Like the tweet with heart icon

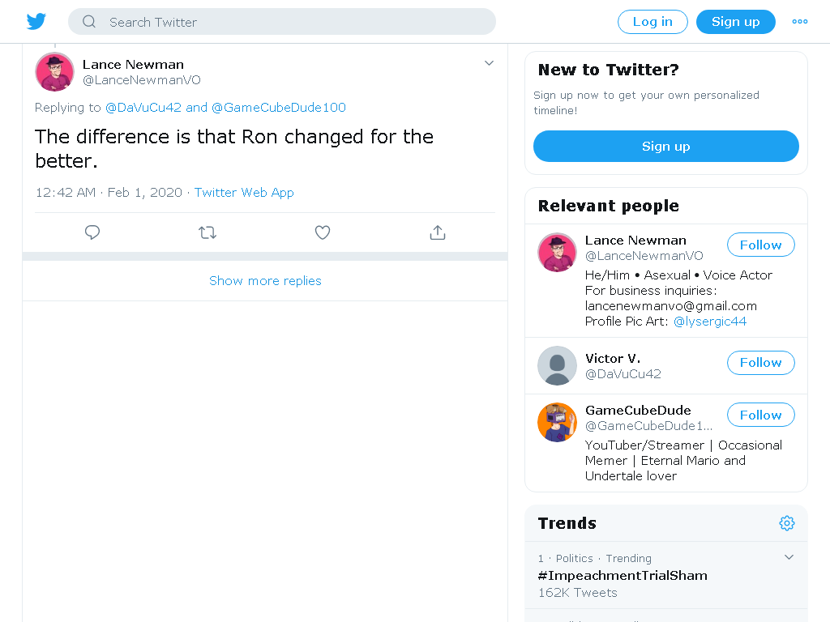tap(323, 232)
